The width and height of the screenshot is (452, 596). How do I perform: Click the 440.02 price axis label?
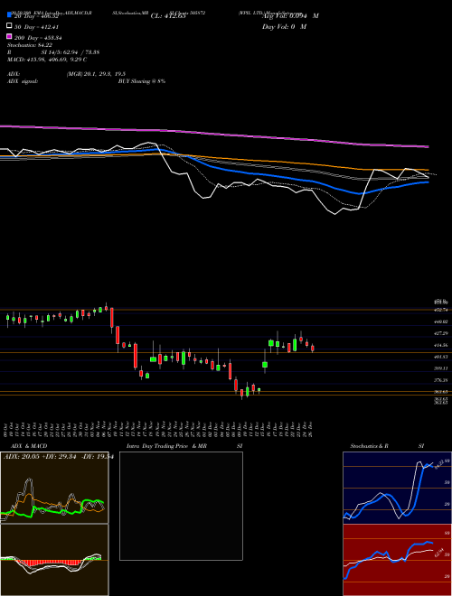[x=442, y=321]
